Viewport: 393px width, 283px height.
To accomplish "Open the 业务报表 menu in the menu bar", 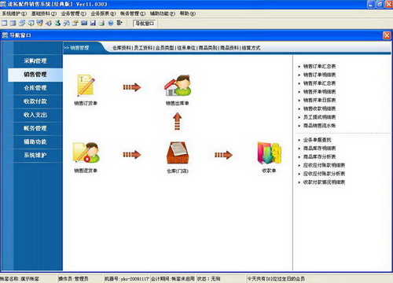I will click(x=103, y=13).
